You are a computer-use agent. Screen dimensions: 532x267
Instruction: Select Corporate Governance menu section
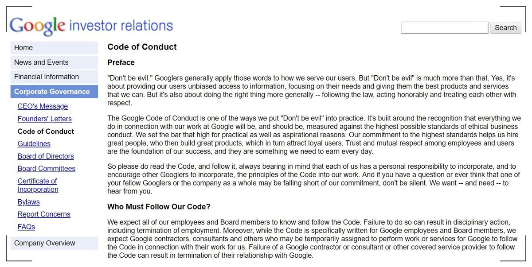click(52, 92)
